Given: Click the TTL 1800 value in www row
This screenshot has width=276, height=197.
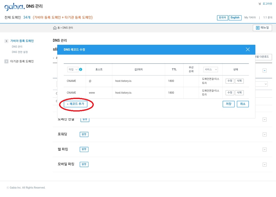Looking at the screenshot, I should [x=171, y=93].
